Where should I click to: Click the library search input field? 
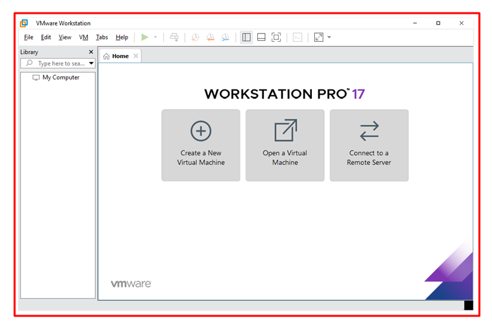click(58, 63)
